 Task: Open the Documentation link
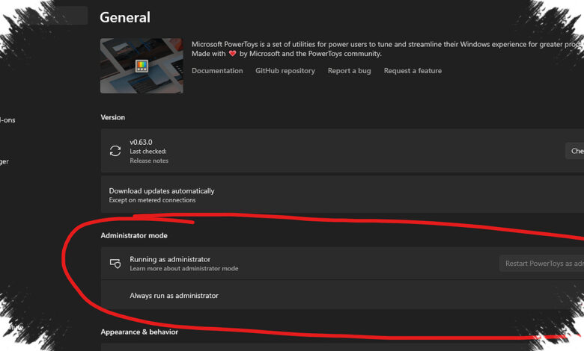(217, 70)
